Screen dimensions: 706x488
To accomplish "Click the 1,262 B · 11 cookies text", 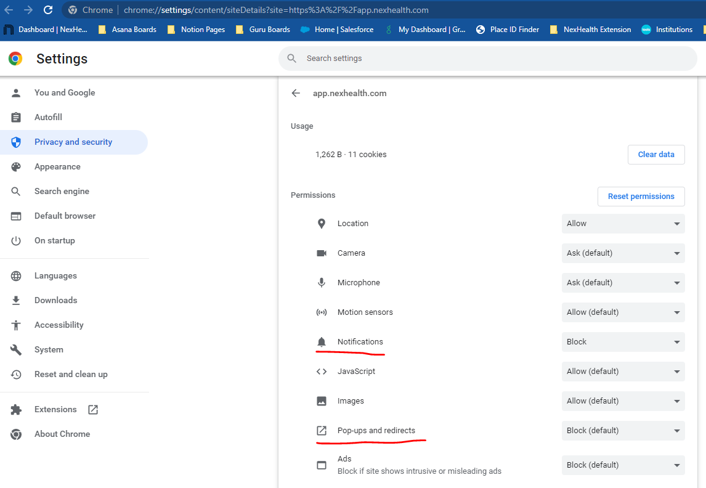I will coord(351,155).
